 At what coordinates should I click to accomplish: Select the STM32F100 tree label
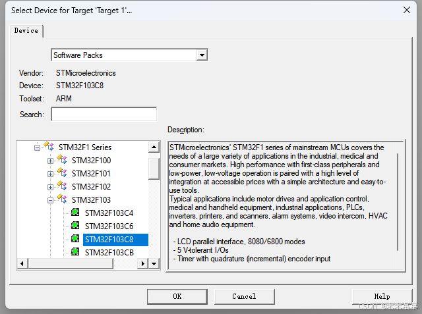[x=91, y=161]
